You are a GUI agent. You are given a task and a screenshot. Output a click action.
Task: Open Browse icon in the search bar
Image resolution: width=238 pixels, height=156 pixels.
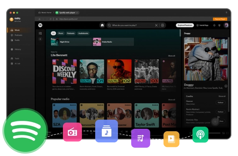pos(162,25)
